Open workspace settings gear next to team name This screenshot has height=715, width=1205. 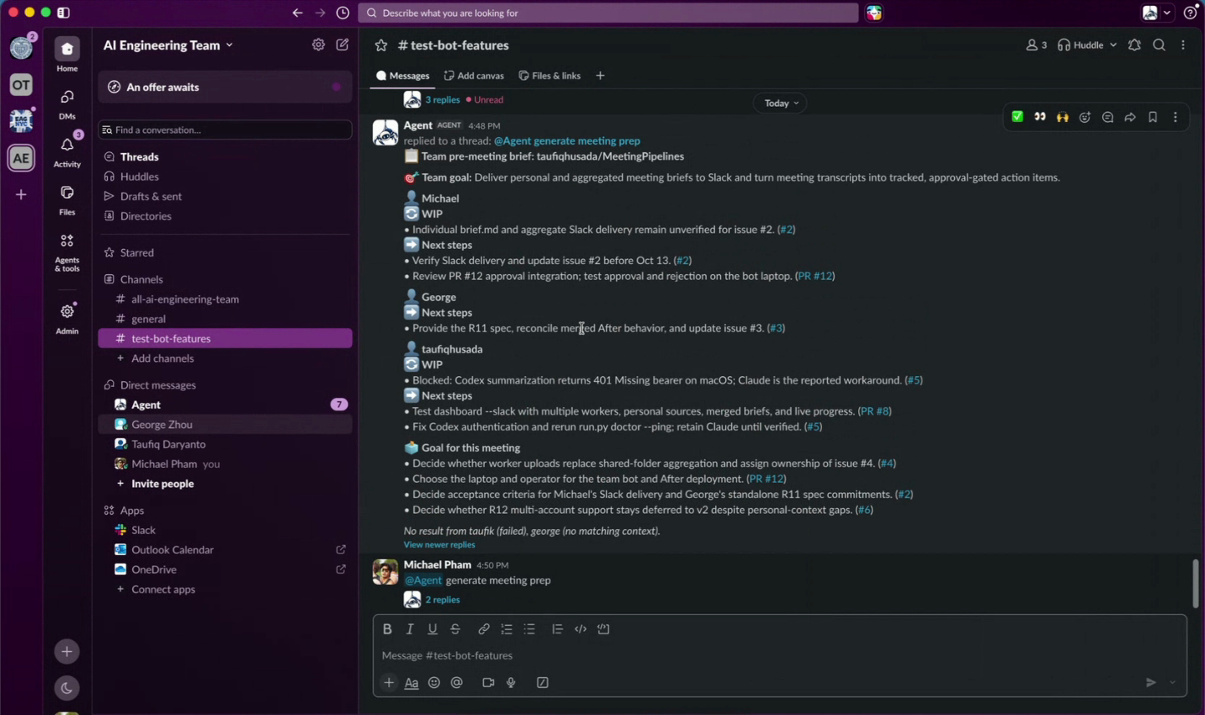point(318,45)
